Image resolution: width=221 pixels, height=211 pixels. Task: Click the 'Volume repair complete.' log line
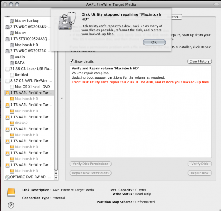pyautogui.click(x=90, y=73)
